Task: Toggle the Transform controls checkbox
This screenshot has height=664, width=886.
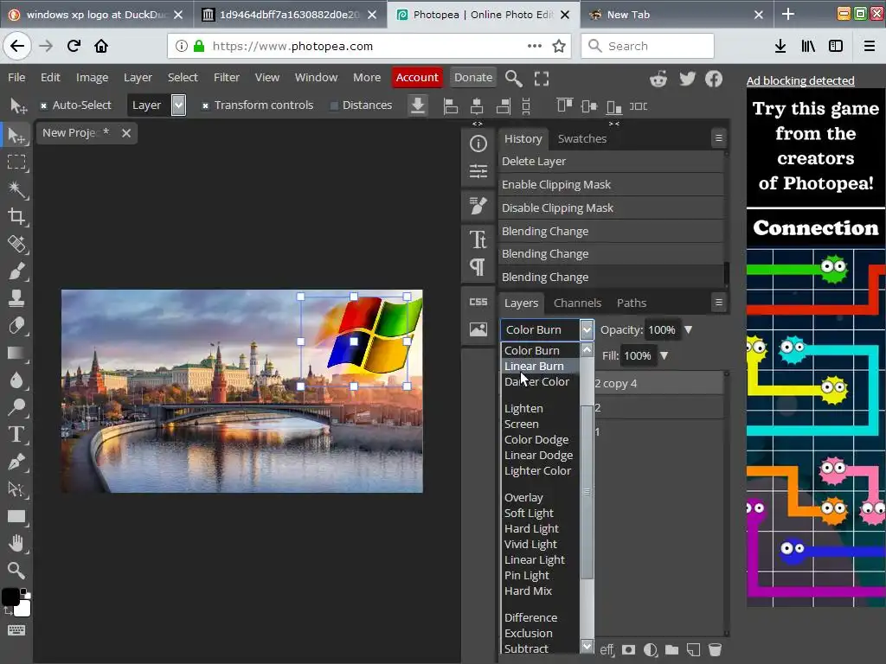Action: pos(205,105)
